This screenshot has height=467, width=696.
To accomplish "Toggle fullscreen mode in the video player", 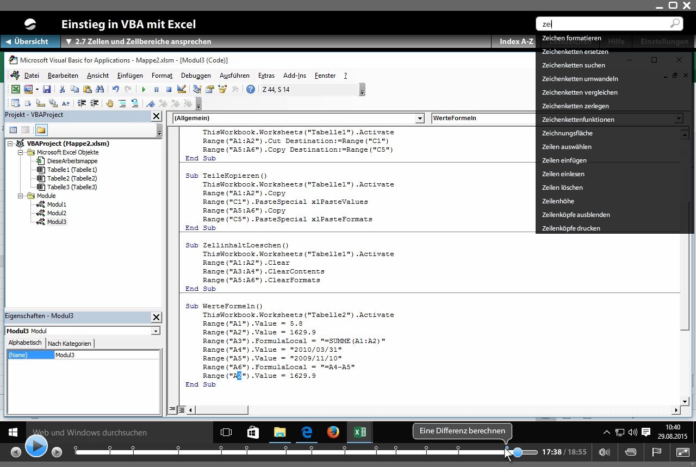I will [682, 452].
